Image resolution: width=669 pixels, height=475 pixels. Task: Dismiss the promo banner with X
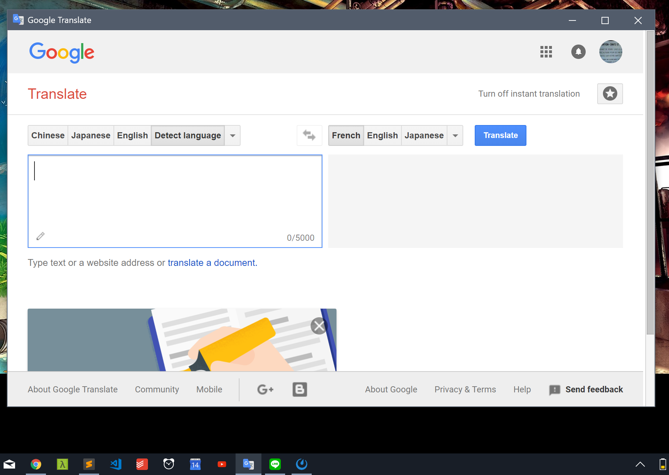click(x=319, y=326)
